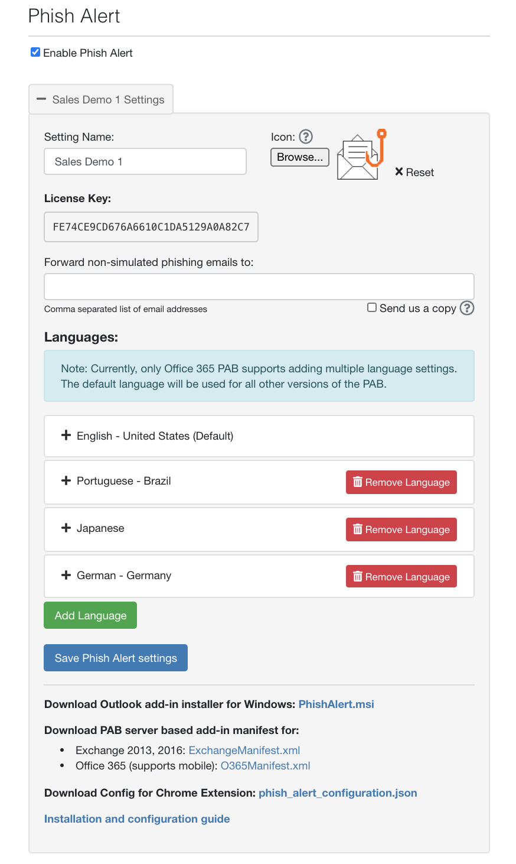
Task: Click the help icon beside Icon label
Action: point(306,137)
